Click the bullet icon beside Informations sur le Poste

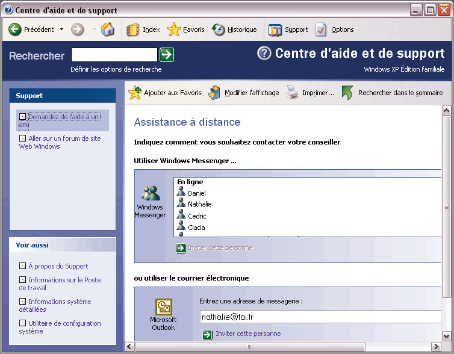(x=23, y=279)
